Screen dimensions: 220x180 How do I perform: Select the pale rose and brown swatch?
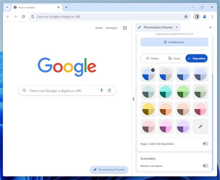[x=148, y=127]
